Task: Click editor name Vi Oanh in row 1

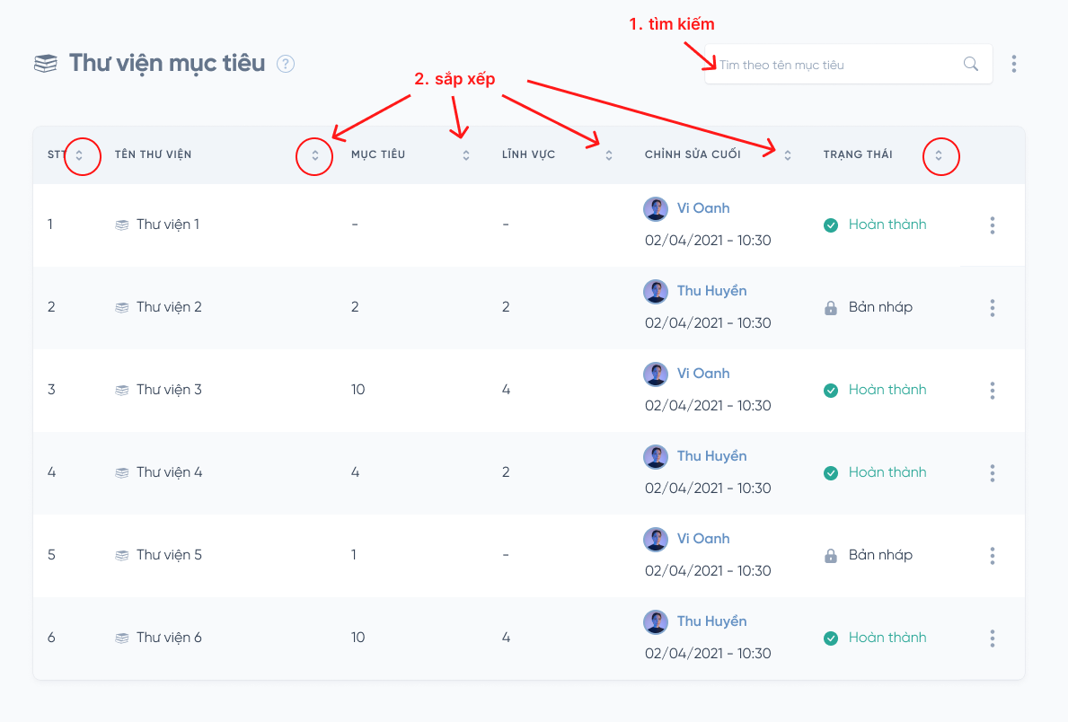Action: (x=703, y=208)
